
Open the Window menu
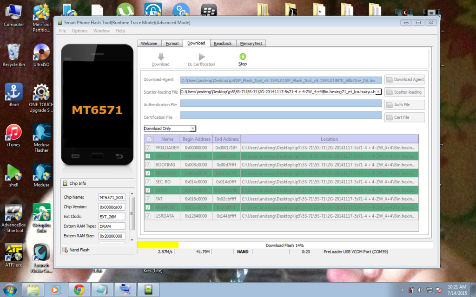coord(101,31)
